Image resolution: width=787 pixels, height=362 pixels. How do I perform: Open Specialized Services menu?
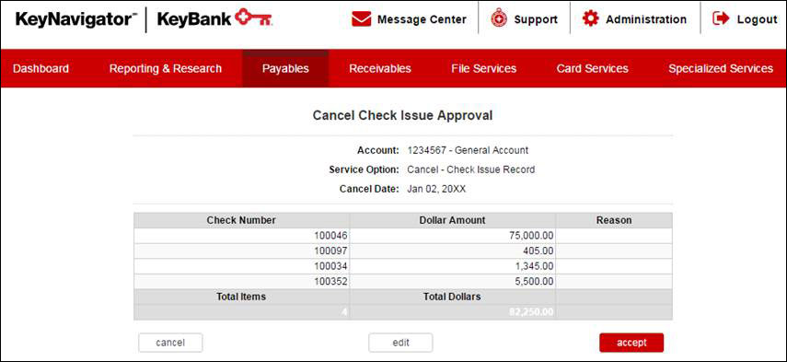[x=721, y=68]
